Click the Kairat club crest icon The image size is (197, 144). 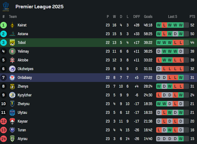click(12, 25)
